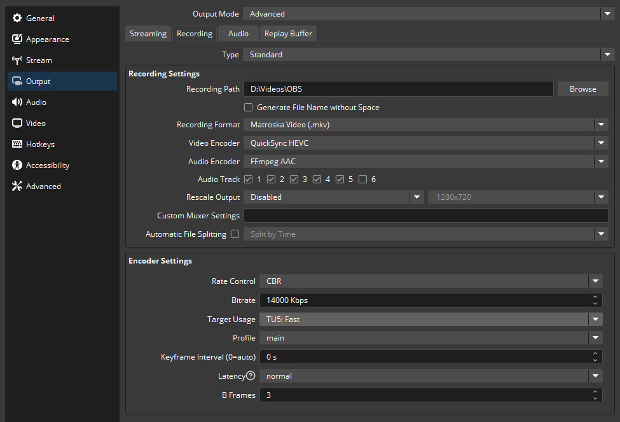Click the Audio speaker icon

(17, 102)
